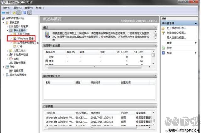Click the help icon beside 帮助 in actions
The height and width of the screenshot is (133, 201).
pos(163,53)
